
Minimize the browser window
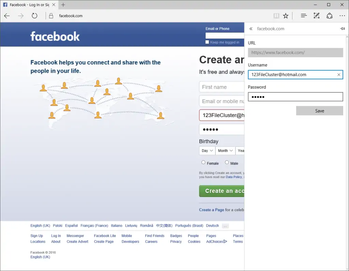tap(315, 5)
